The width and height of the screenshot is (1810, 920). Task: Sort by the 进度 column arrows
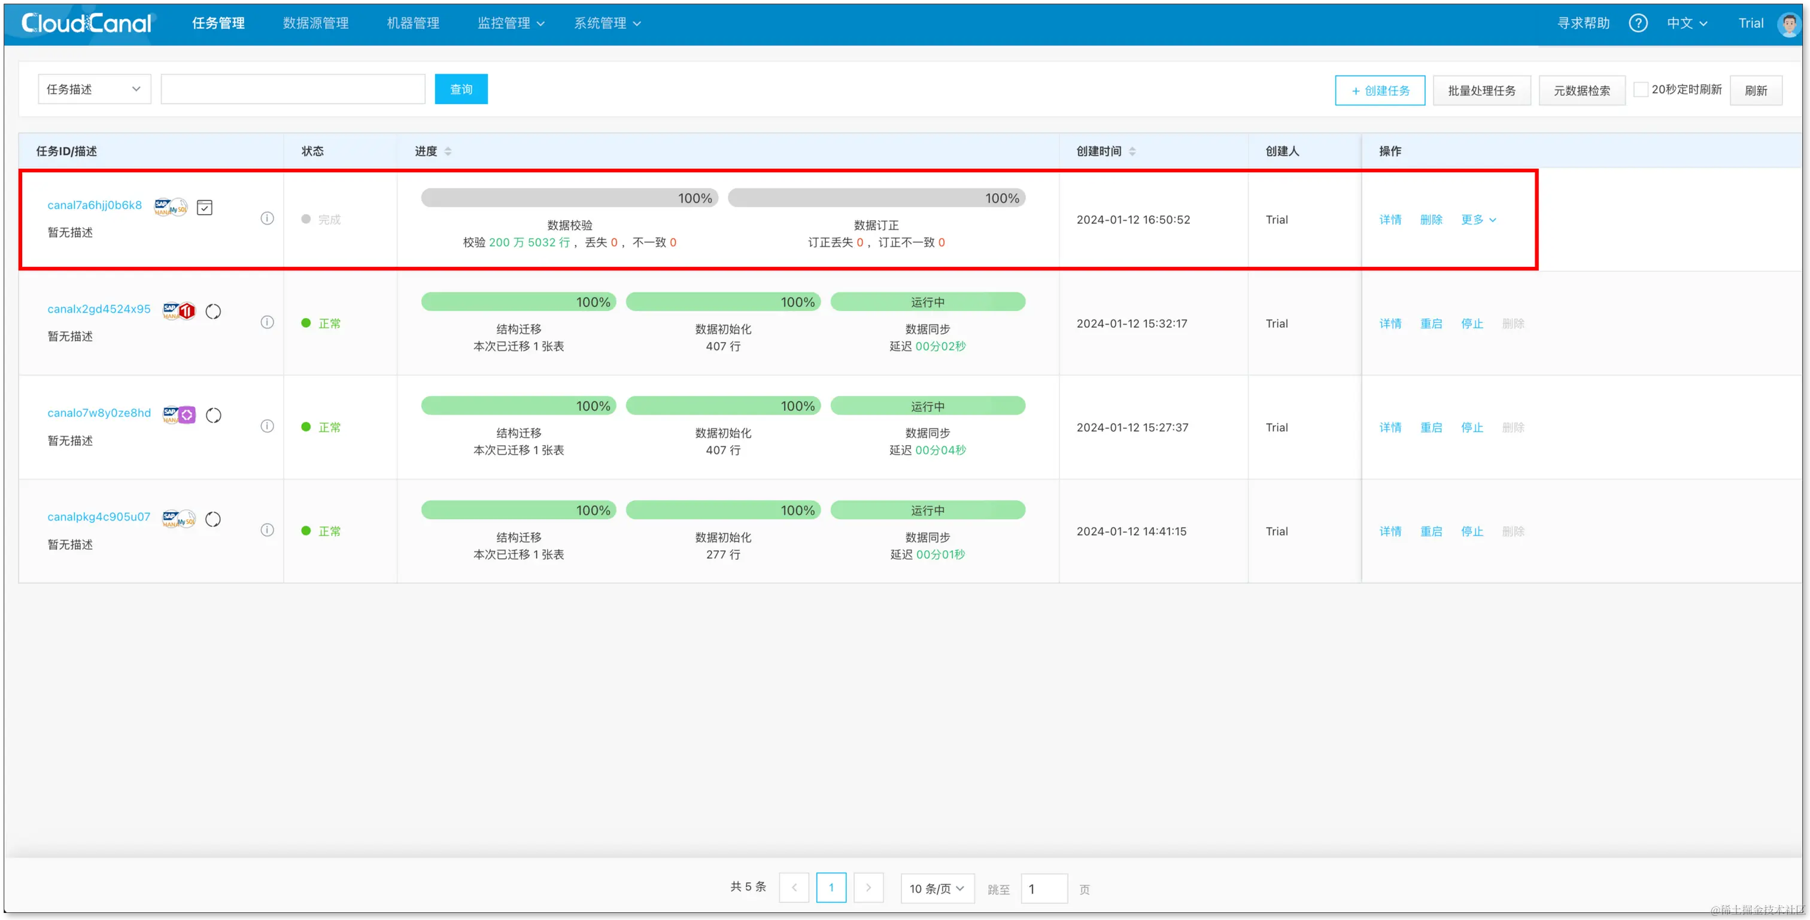point(448,151)
